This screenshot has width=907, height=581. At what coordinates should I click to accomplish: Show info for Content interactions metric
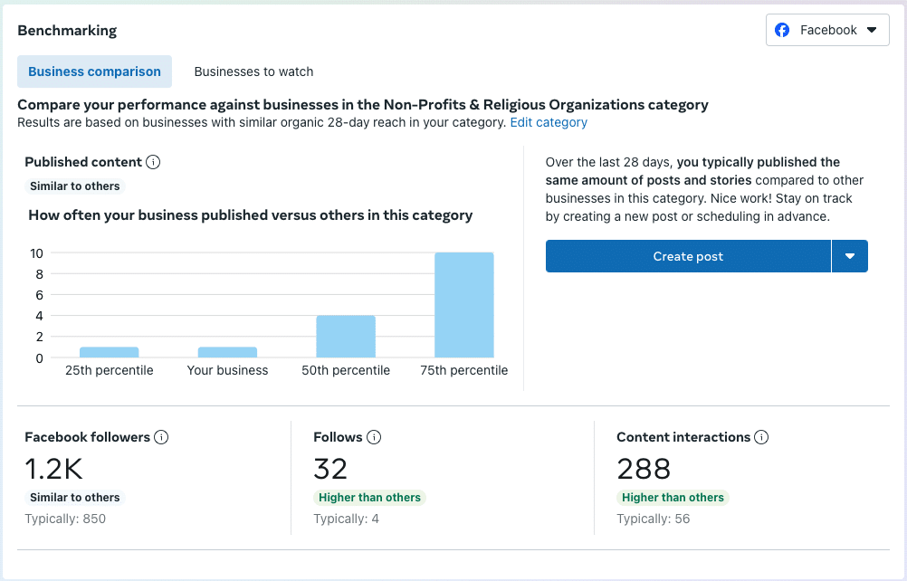pos(761,437)
